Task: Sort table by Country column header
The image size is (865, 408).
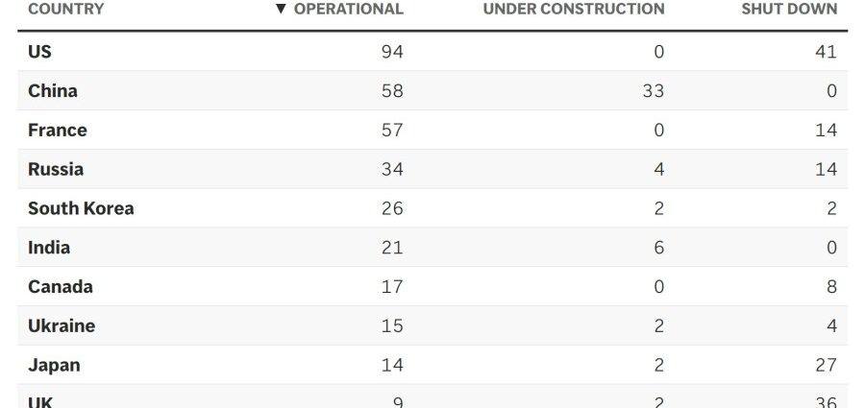Action: [x=66, y=10]
